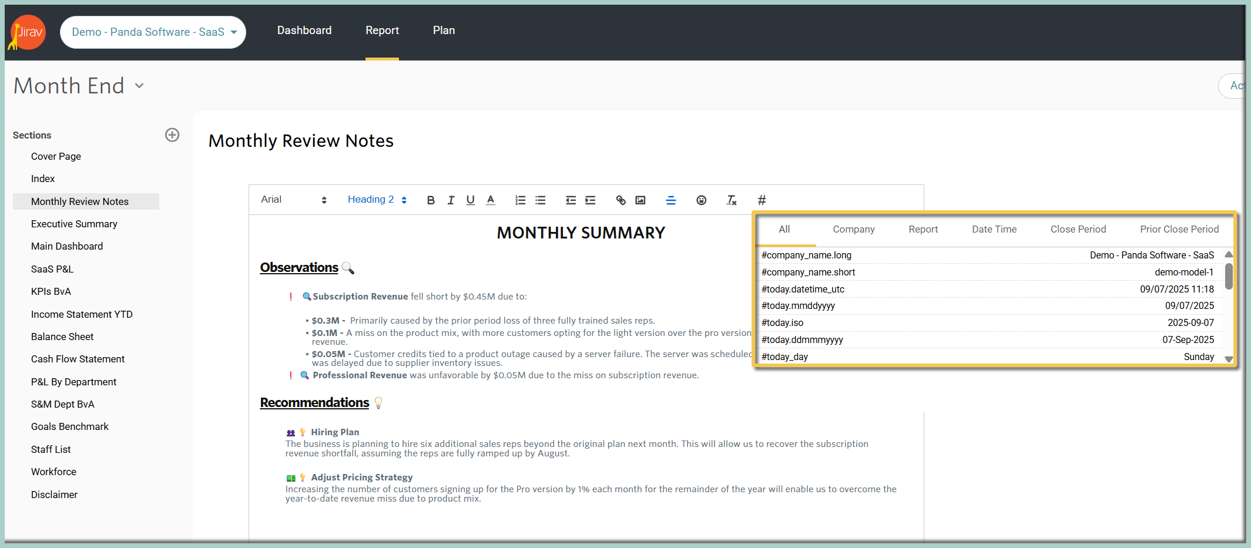Click the Hiring Plan recommendation title
The height and width of the screenshot is (548, 1251).
pos(335,432)
